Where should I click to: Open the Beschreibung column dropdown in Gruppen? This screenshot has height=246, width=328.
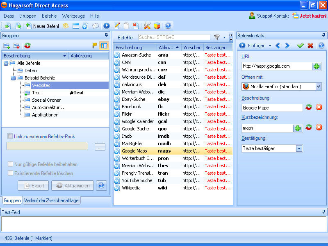click(64, 56)
